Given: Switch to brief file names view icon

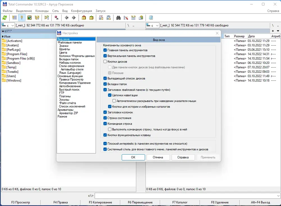Looking at the screenshot, I should [14, 17].
